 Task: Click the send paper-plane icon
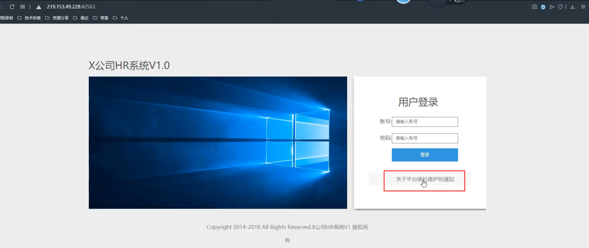[x=552, y=7]
